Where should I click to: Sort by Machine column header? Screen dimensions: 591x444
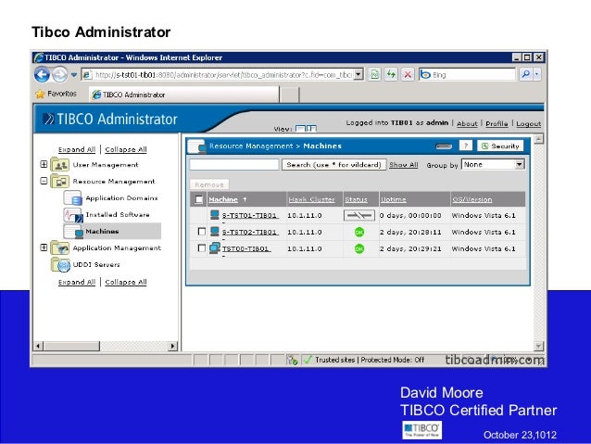223,199
